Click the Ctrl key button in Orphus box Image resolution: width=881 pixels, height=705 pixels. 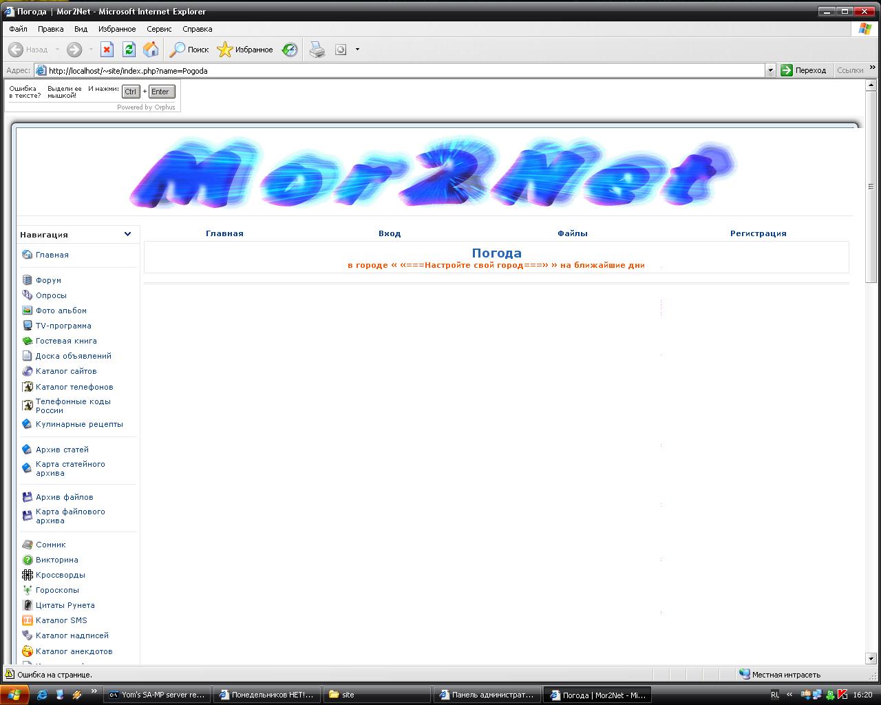(x=131, y=92)
